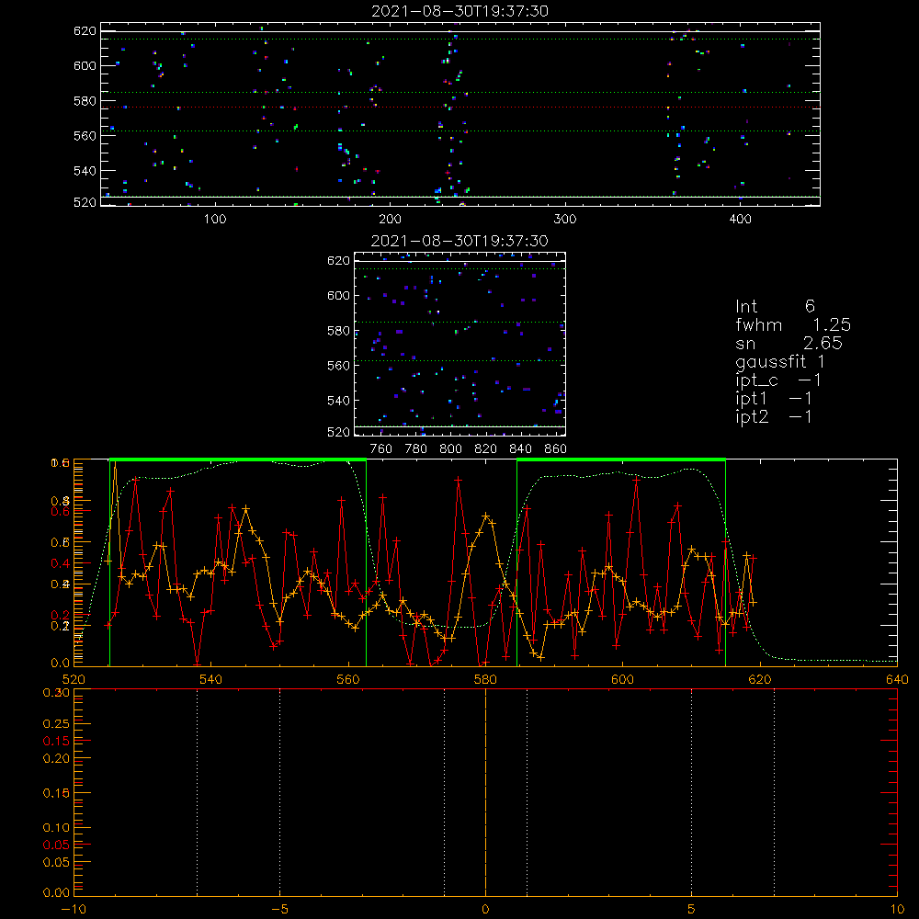
Task: Select the 'sn 2.65' annotation
Action: [x=789, y=343]
